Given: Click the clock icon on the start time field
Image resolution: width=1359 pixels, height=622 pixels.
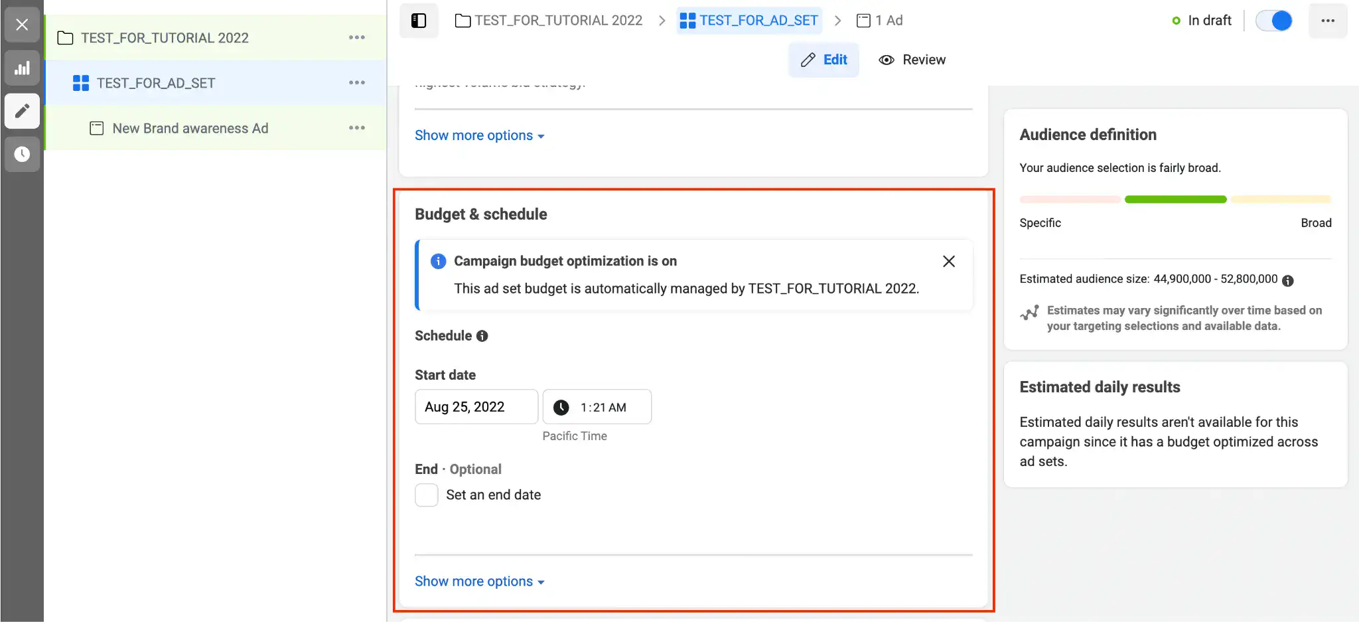Looking at the screenshot, I should 561,407.
